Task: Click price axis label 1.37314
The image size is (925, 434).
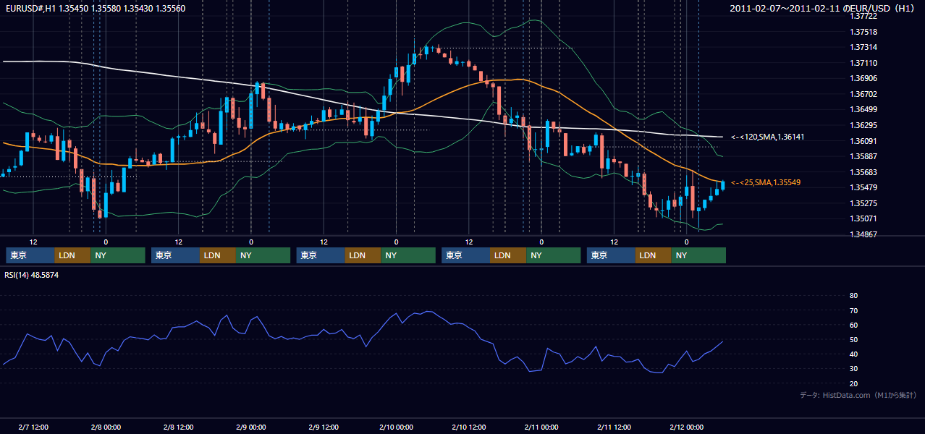Action: (x=864, y=47)
